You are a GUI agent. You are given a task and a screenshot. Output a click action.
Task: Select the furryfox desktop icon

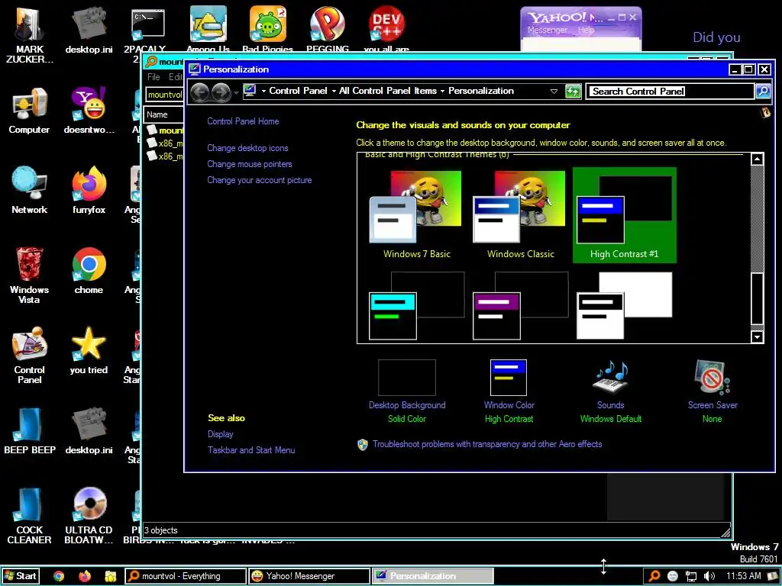click(89, 191)
